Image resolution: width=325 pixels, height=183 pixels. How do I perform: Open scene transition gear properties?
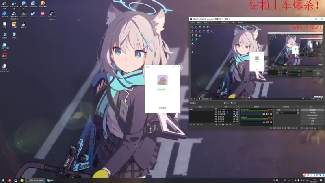click(297, 110)
